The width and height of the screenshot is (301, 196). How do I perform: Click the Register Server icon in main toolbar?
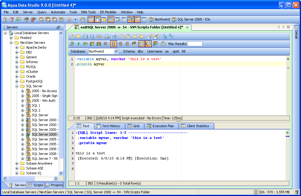point(5,19)
